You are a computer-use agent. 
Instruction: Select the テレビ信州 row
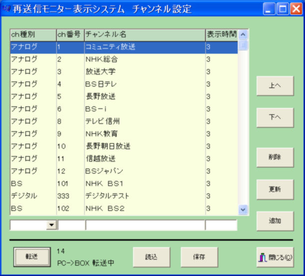124,121
